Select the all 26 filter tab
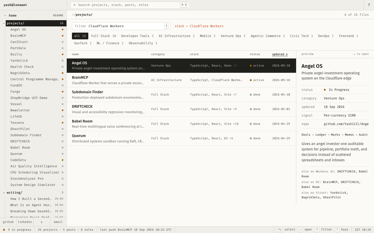The height and width of the screenshot is (233, 374). point(80,36)
